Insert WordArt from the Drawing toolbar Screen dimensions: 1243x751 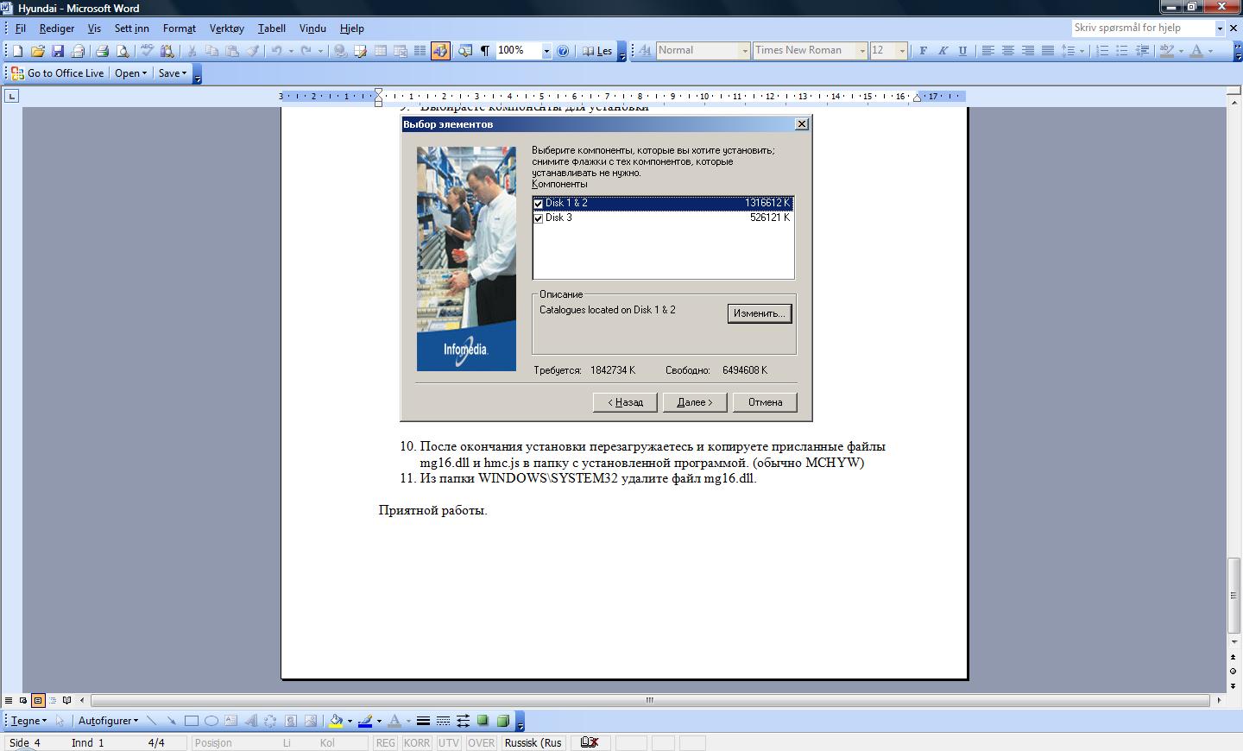pyautogui.click(x=250, y=721)
